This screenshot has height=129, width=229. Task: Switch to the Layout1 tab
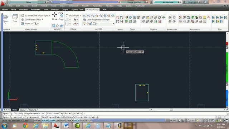[23, 110]
